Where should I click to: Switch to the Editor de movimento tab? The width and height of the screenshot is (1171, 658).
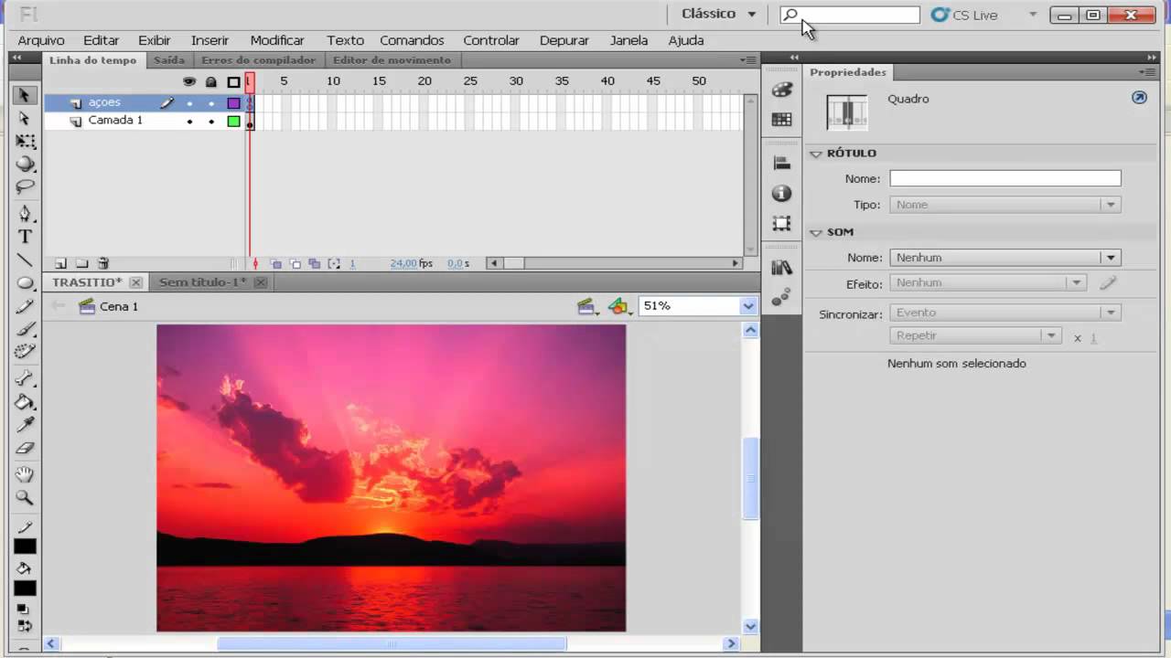[392, 60]
